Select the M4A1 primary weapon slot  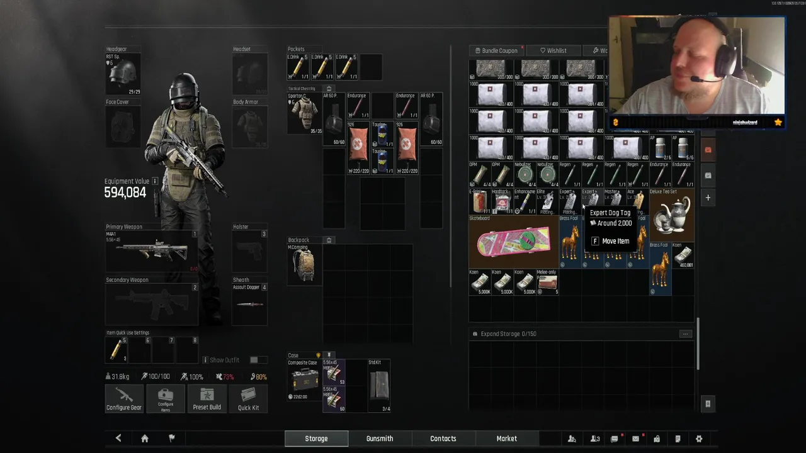coord(152,252)
